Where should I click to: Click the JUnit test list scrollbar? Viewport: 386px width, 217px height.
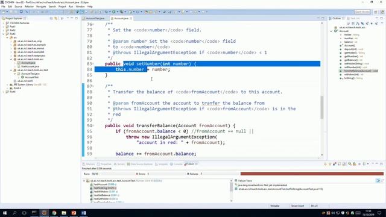(231, 187)
